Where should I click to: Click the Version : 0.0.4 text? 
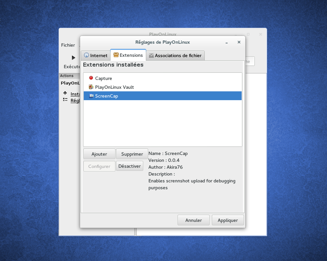pyautogui.click(x=164, y=160)
